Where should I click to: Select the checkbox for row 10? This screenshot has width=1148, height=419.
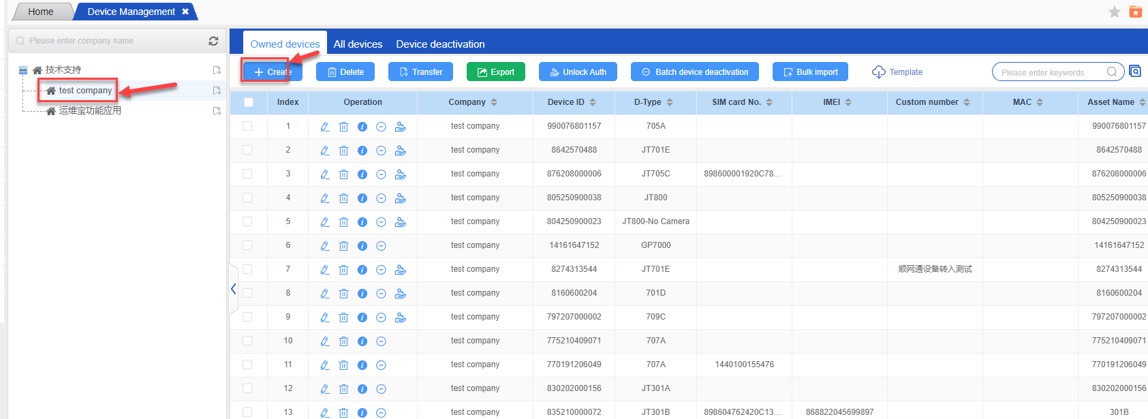coord(247,341)
